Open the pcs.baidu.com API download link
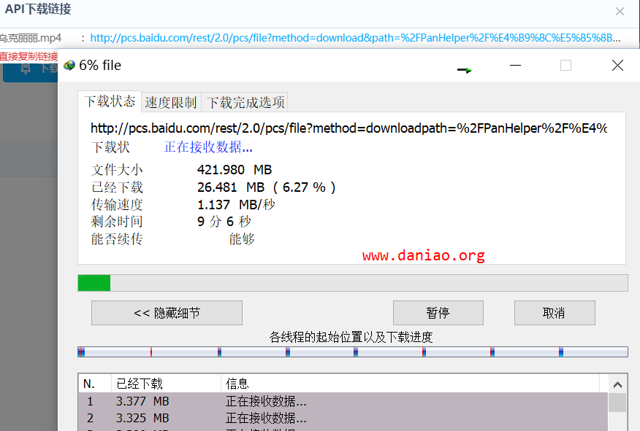Viewport: 640px width, 431px height. [355, 38]
